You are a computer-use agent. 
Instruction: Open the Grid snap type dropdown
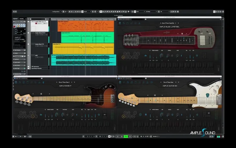click(141, 11)
